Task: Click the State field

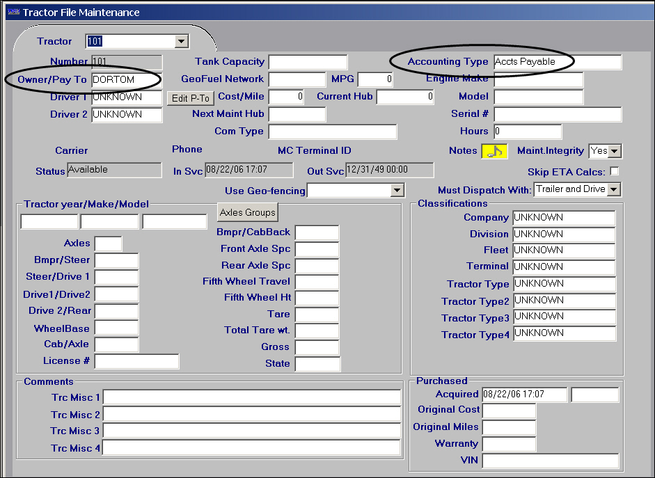Action: (317, 364)
